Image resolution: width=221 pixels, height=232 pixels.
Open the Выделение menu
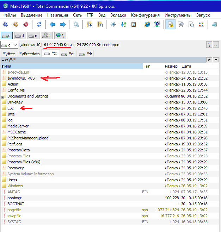(32, 15)
